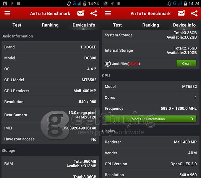This screenshot has height=178, width=201.
Task: Tap the green Clean button
Action: [x=186, y=63]
